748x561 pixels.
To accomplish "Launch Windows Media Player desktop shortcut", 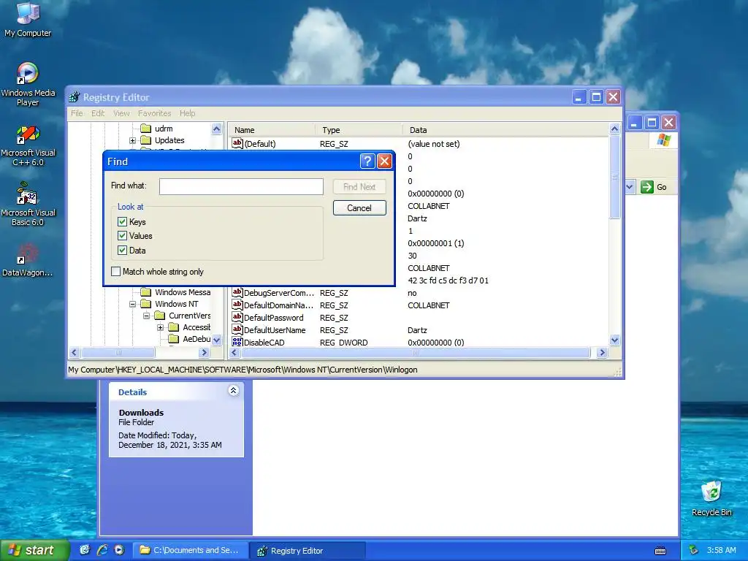I will (x=28, y=83).
